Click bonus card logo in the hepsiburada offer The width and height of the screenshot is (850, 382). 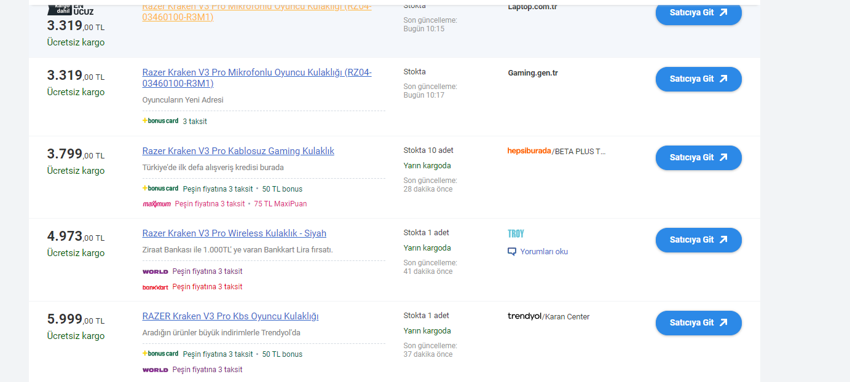click(160, 189)
